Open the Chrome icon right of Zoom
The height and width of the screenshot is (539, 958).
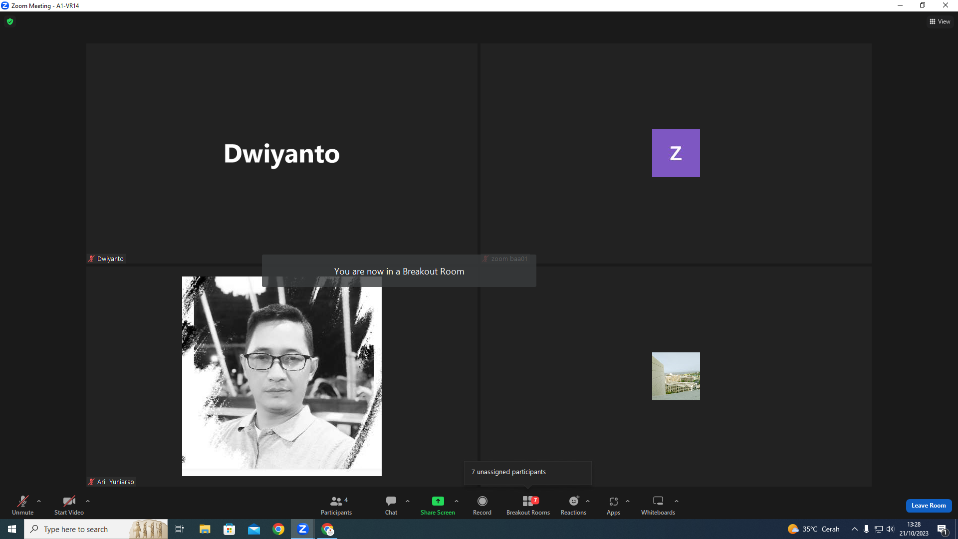coord(327,529)
